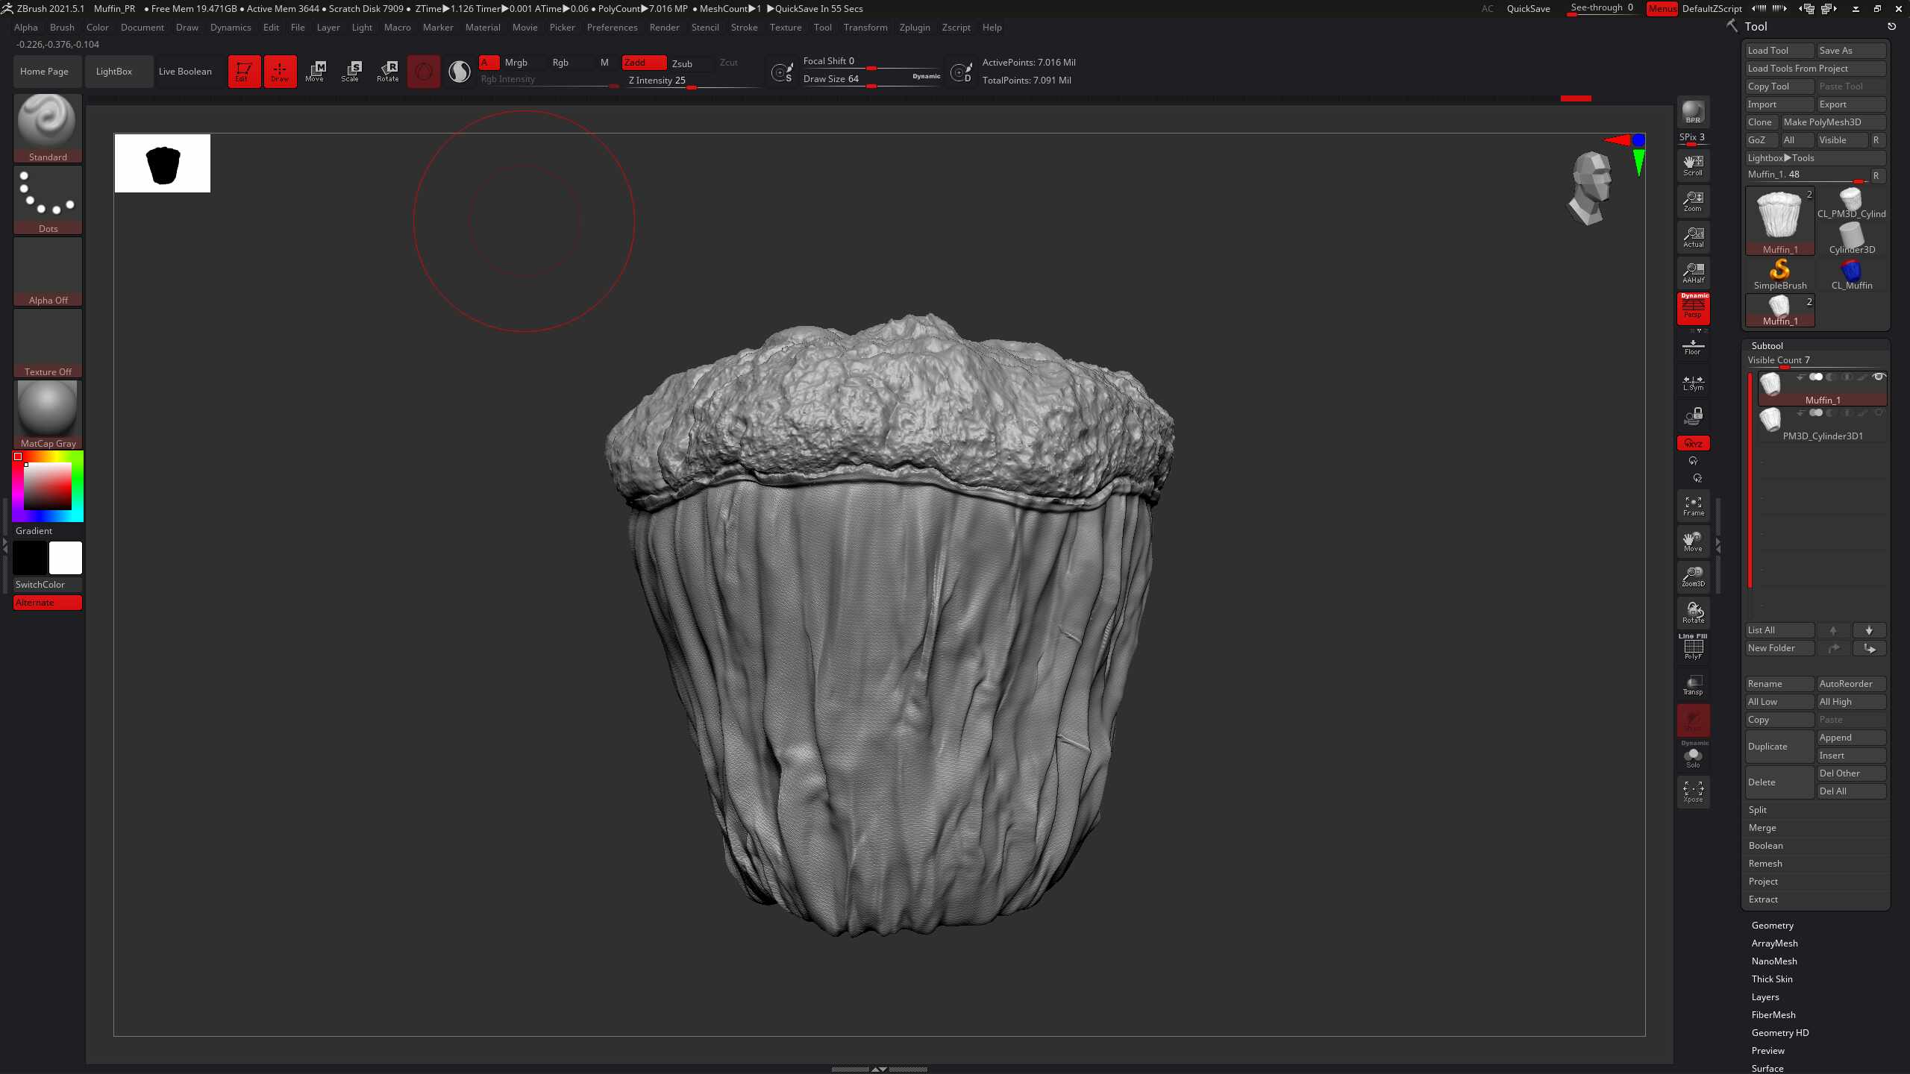Click Make PolyMesh3D button
Viewport: 1910px width, 1074px height.
(x=1833, y=122)
